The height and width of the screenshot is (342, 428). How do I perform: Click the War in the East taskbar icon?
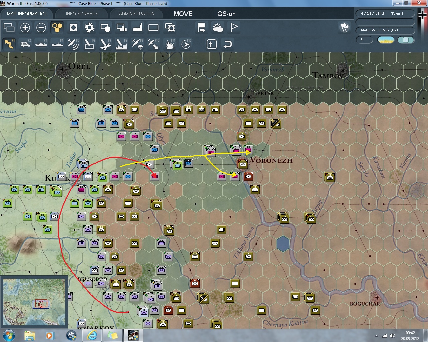click(133, 335)
